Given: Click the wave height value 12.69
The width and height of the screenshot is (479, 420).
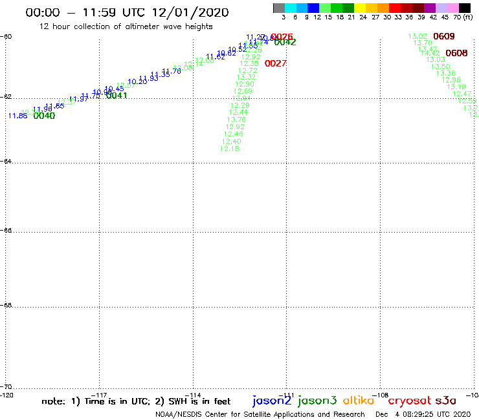Looking at the screenshot, I should point(243,92).
